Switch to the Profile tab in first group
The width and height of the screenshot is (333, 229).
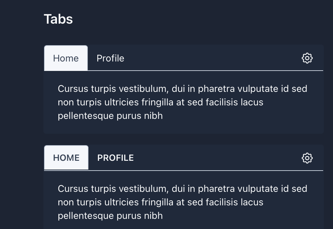[110, 58]
